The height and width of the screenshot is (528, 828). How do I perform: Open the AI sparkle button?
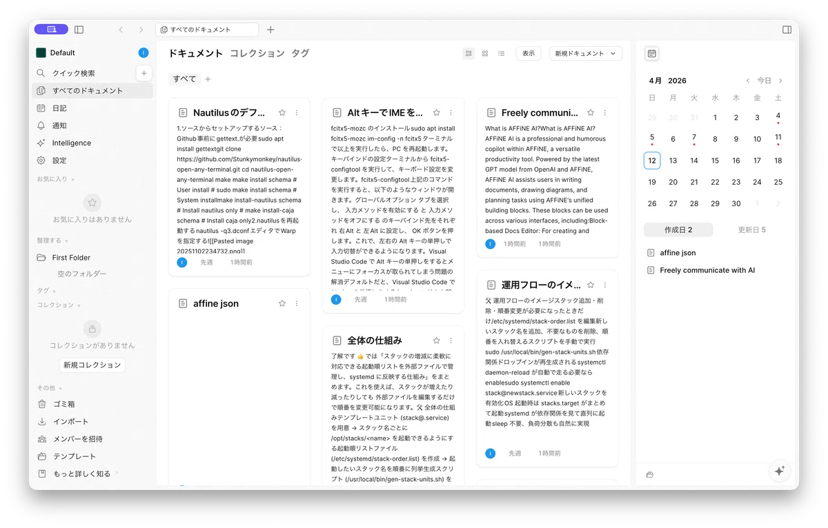pos(780,471)
